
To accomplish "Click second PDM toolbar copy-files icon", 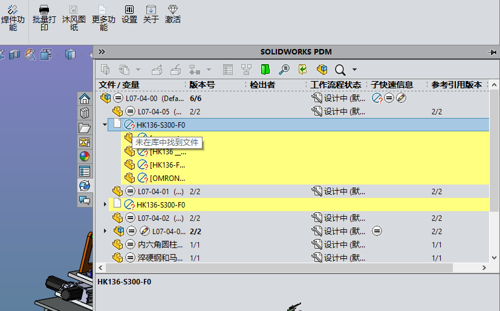I will (x=124, y=70).
